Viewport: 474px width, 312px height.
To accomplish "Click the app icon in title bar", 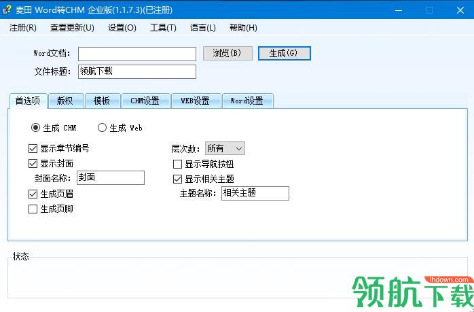I will tap(7, 10).
